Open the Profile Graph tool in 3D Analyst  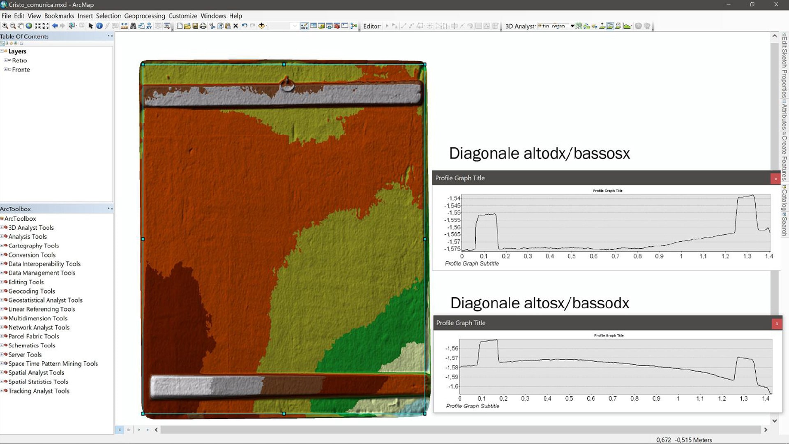tap(627, 26)
